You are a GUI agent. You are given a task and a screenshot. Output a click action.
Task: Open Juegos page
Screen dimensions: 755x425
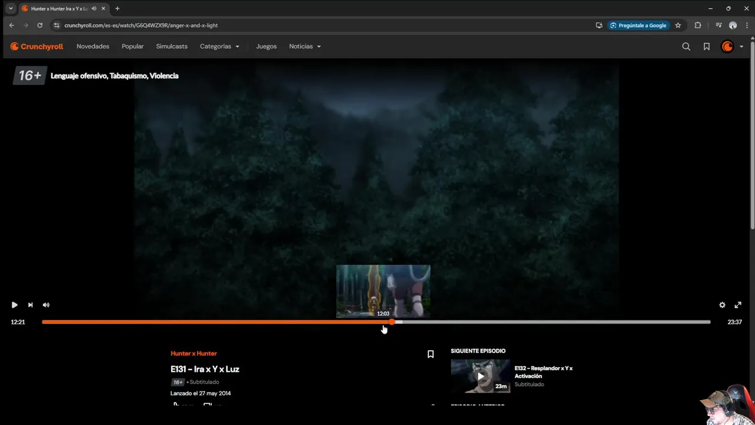pyautogui.click(x=266, y=46)
